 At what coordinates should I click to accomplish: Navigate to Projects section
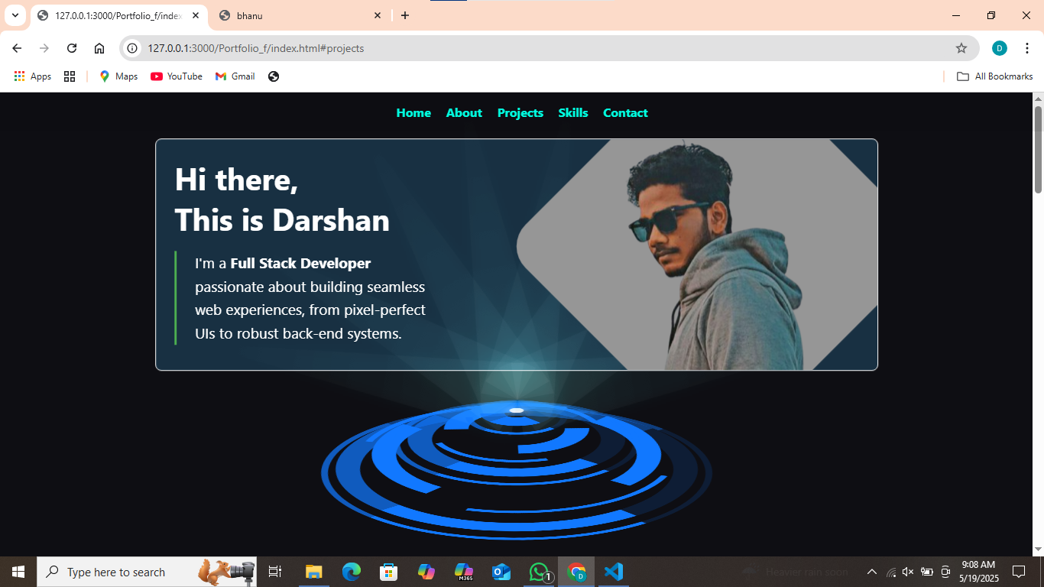pyautogui.click(x=520, y=113)
